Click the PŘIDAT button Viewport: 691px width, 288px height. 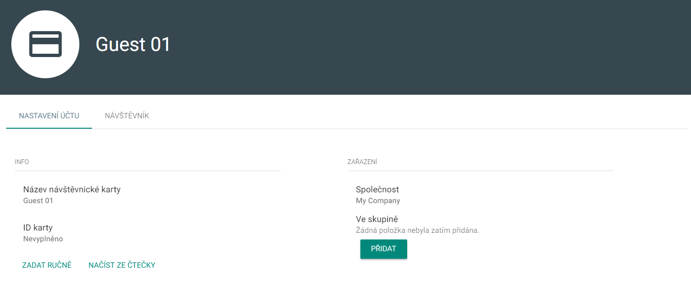click(384, 249)
